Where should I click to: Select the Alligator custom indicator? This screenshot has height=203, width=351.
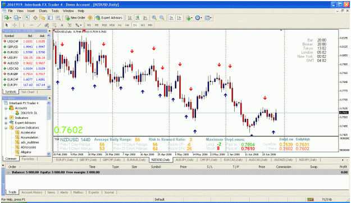[26, 153]
